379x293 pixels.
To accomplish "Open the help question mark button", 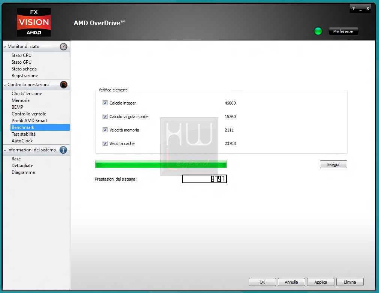I will pos(354,9).
